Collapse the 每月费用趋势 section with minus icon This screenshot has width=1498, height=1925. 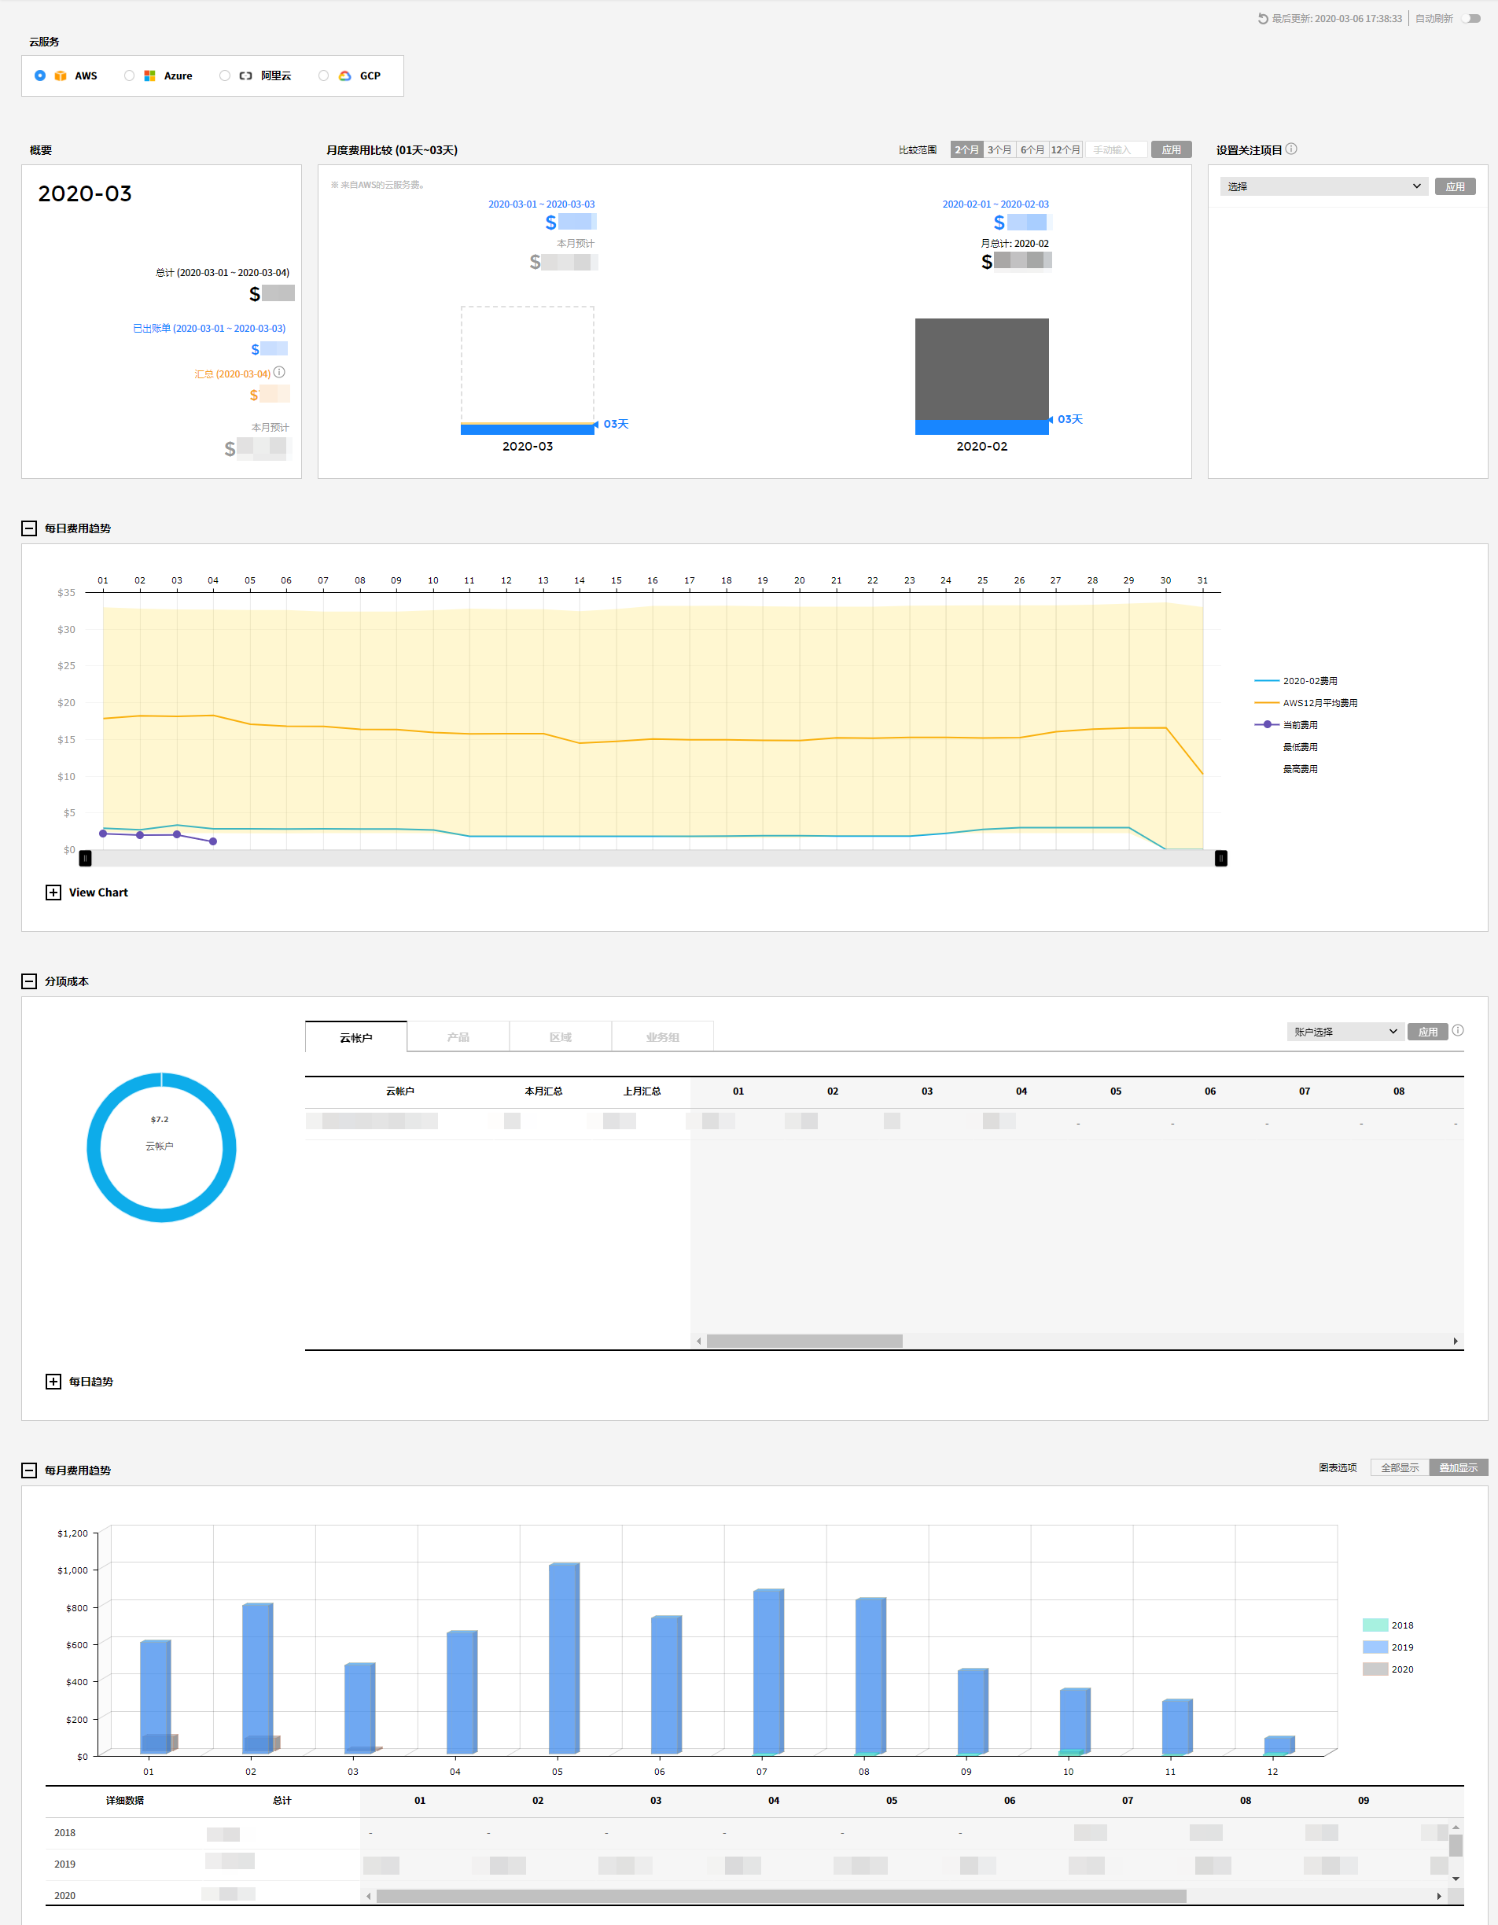29,1470
